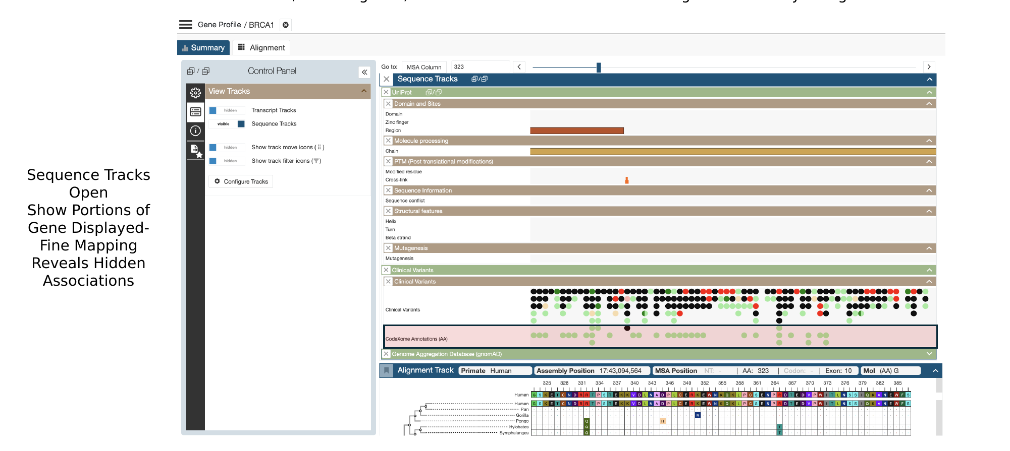Remove the Mutagenesis track

(388, 248)
